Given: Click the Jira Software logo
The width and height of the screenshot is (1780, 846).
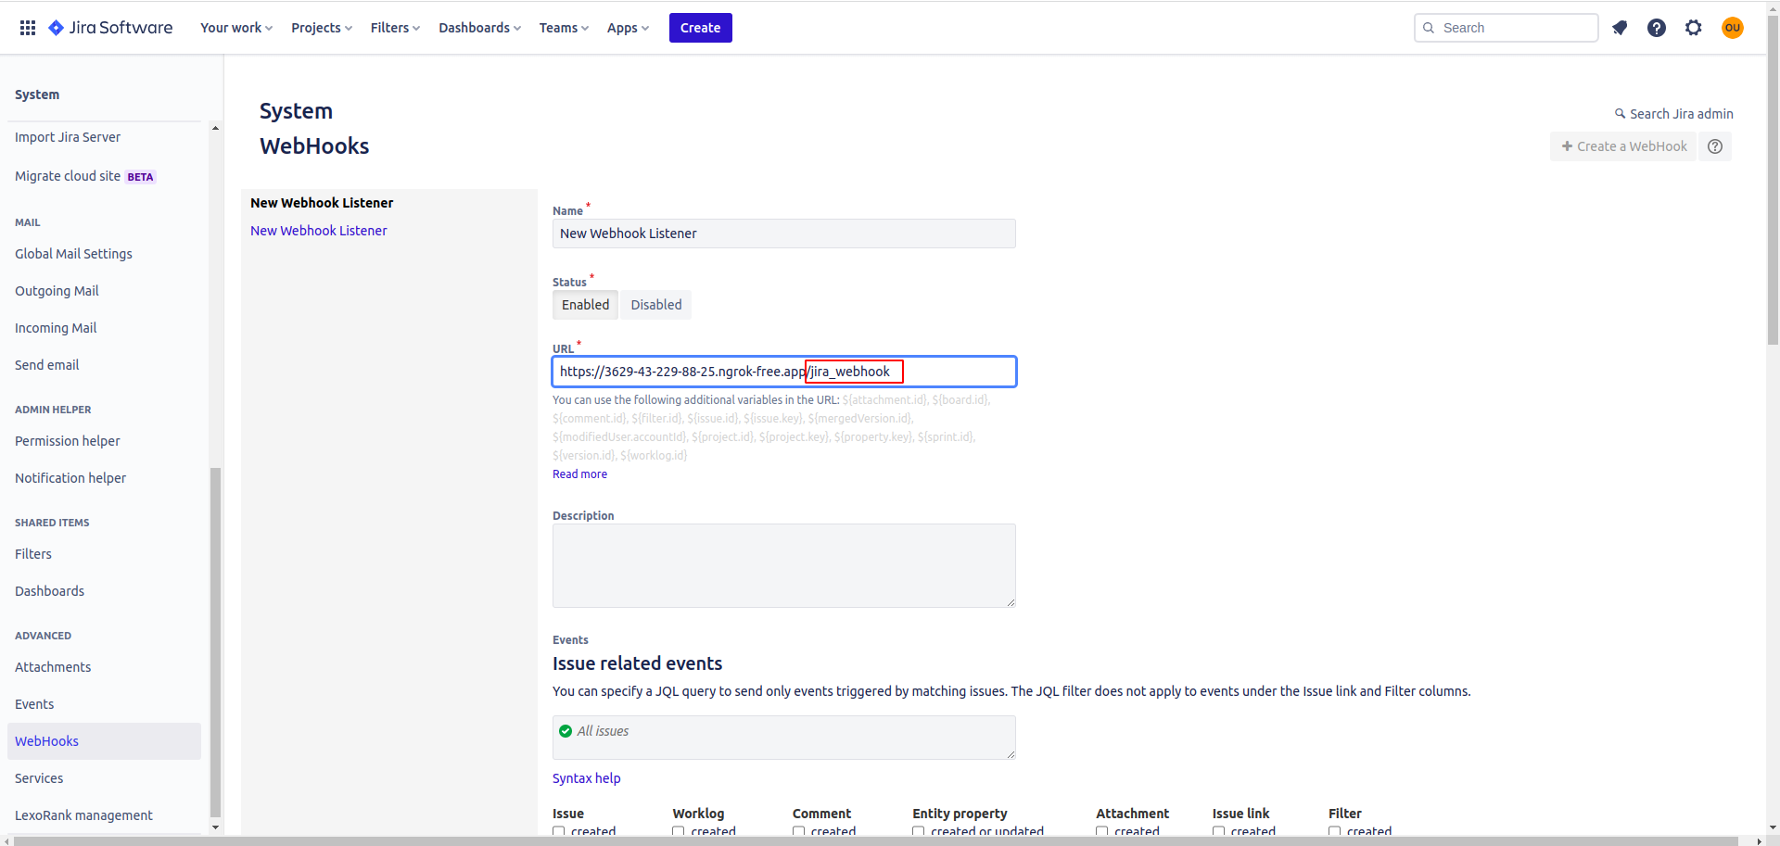Looking at the screenshot, I should (x=111, y=28).
